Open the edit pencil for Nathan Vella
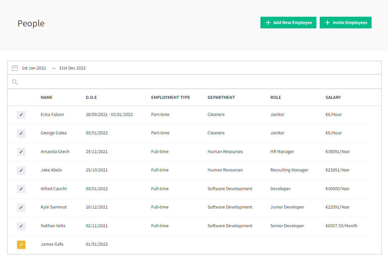The image size is (388, 260). point(21,226)
